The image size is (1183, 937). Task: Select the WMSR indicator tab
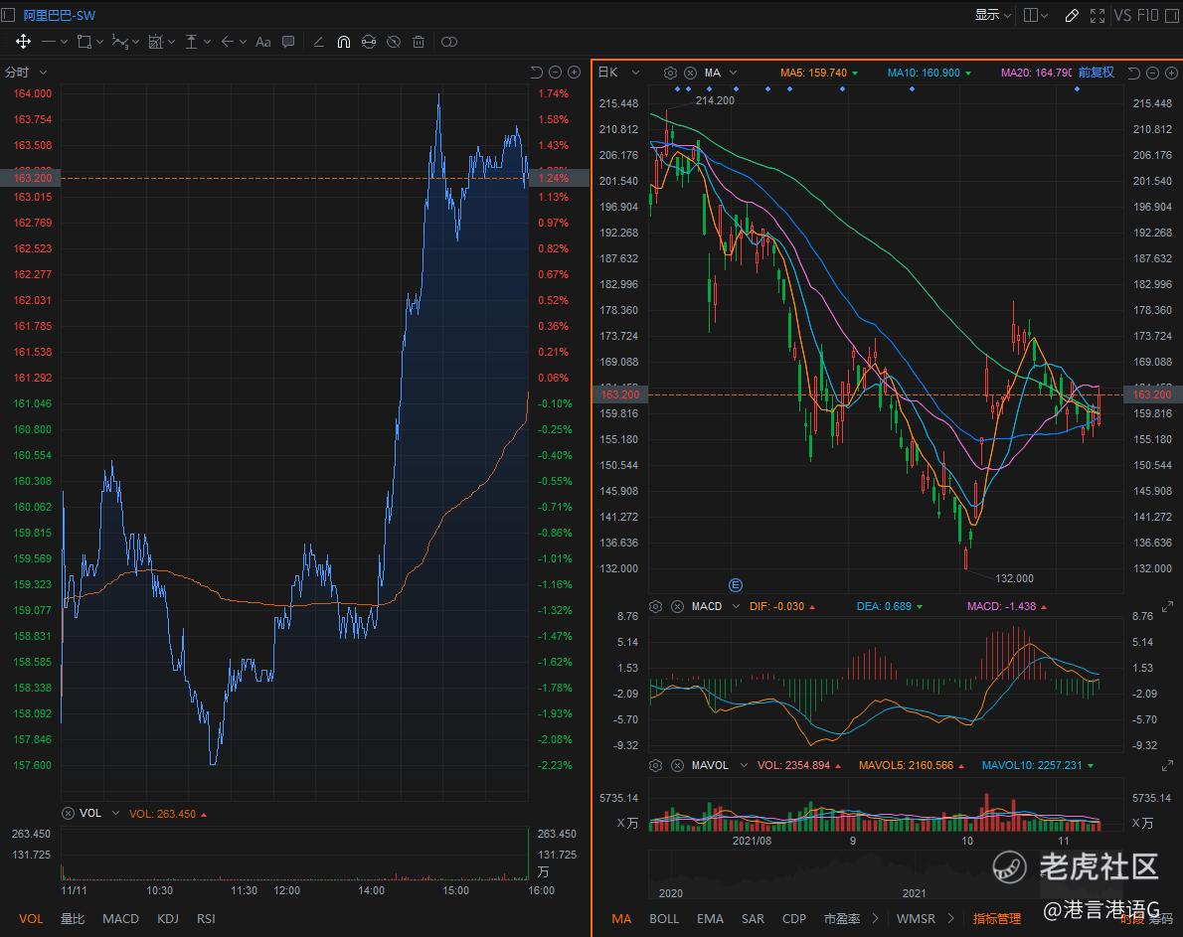click(916, 919)
